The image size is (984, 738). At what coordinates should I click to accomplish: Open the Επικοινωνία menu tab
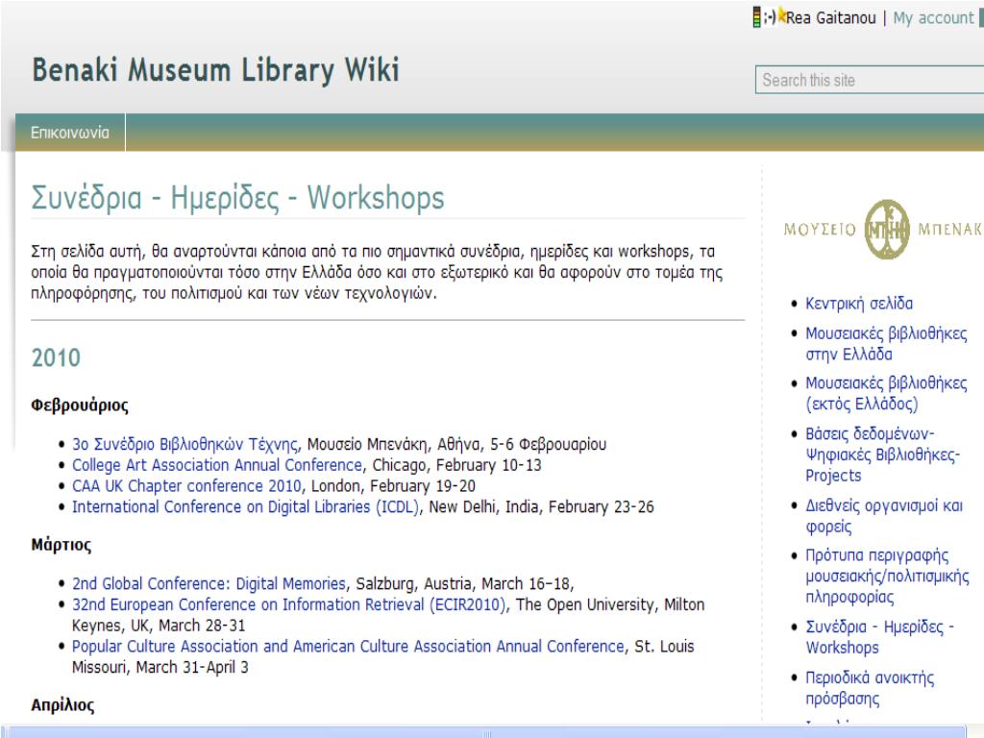point(70,133)
